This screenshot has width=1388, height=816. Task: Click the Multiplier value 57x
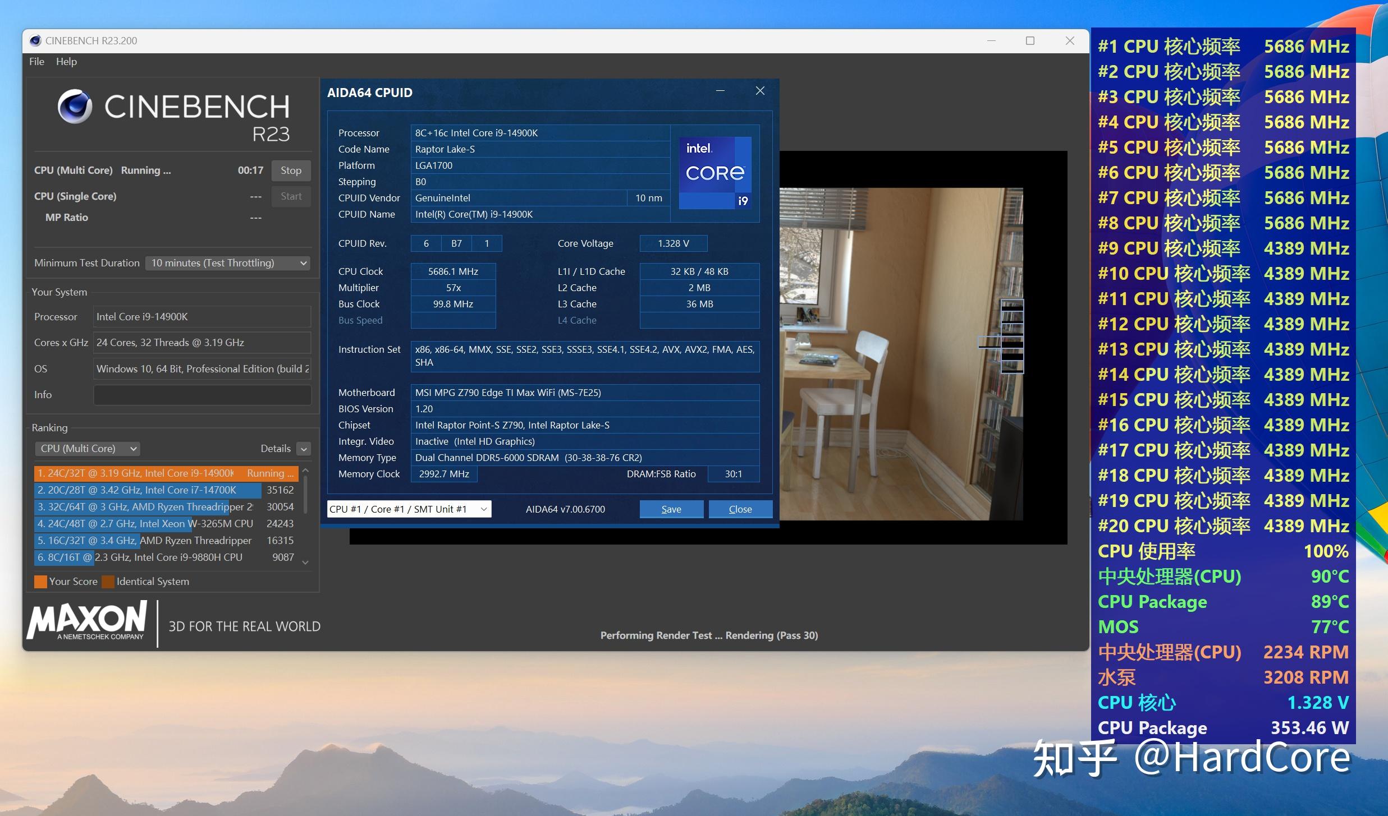(453, 288)
